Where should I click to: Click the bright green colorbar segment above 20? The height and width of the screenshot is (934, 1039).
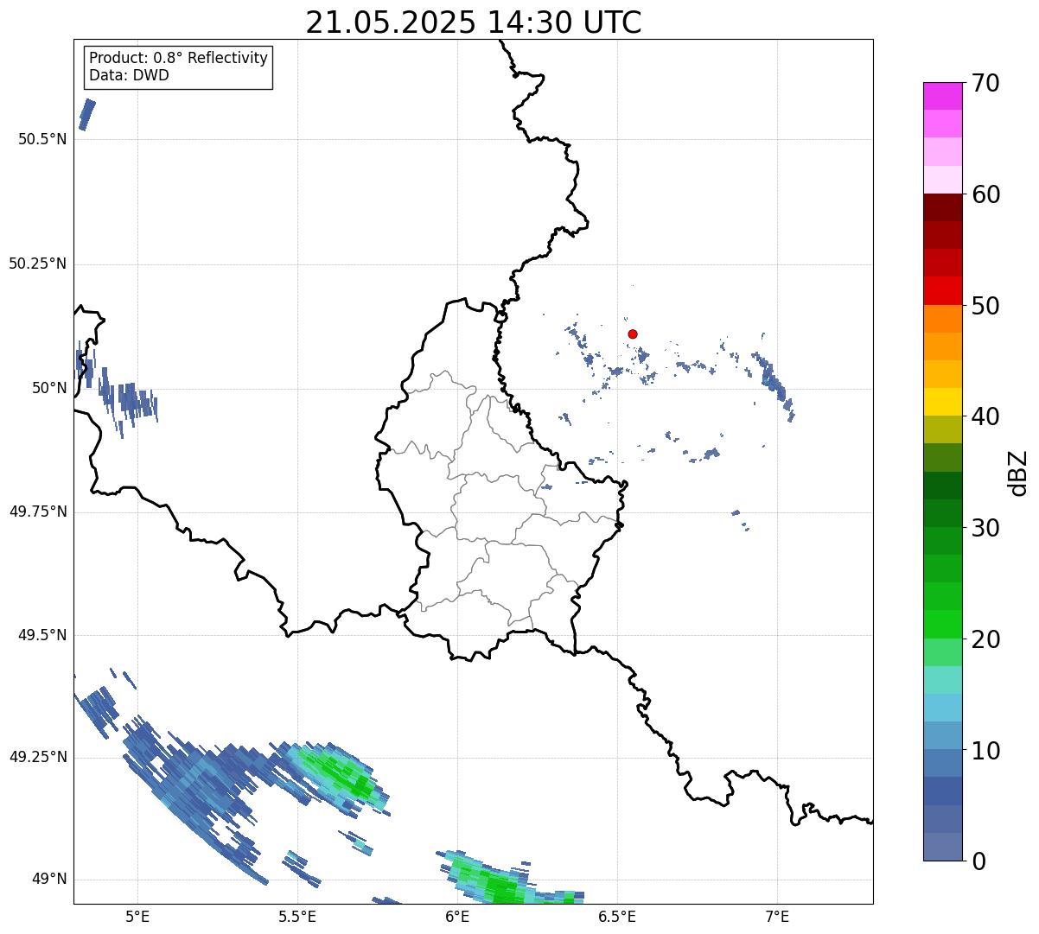coord(942,624)
